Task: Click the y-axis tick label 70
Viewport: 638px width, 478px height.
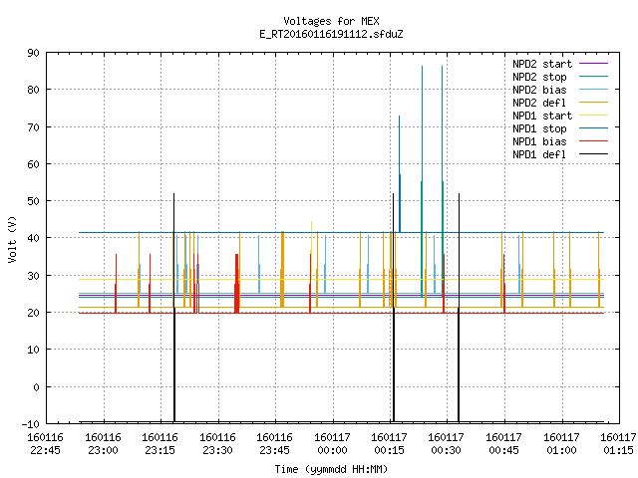Action: coord(33,127)
